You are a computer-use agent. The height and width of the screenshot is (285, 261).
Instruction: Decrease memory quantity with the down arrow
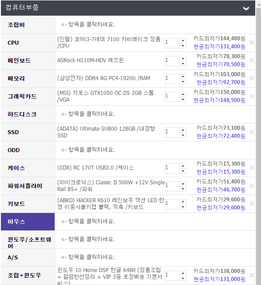coord(183,81)
